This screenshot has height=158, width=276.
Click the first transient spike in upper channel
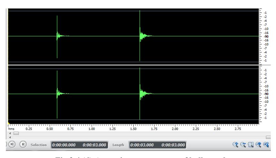[x=57, y=37]
